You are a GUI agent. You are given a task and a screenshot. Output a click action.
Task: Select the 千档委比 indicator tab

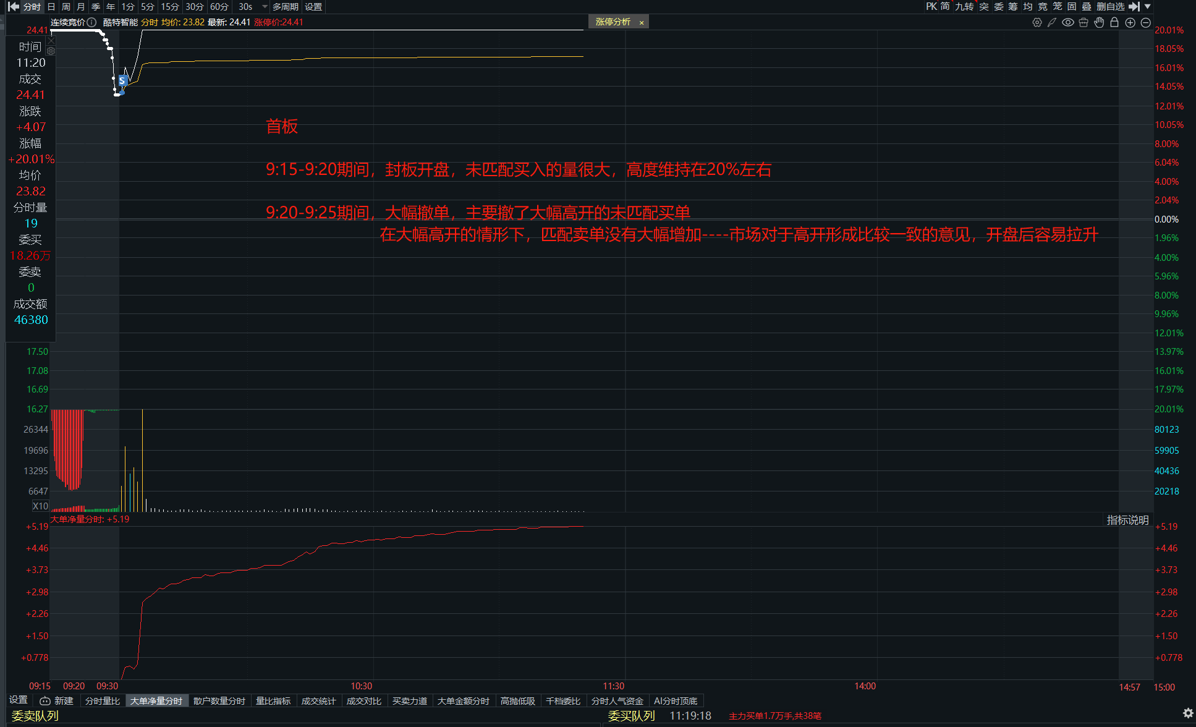coord(562,701)
